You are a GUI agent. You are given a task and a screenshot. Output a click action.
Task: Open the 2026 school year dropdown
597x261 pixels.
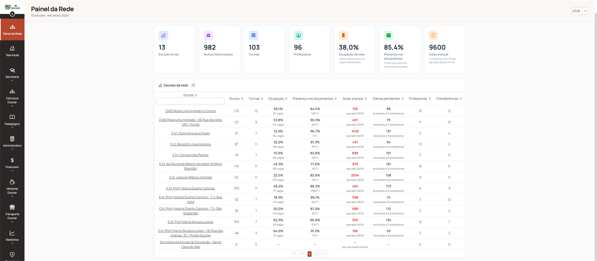tap(579, 11)
